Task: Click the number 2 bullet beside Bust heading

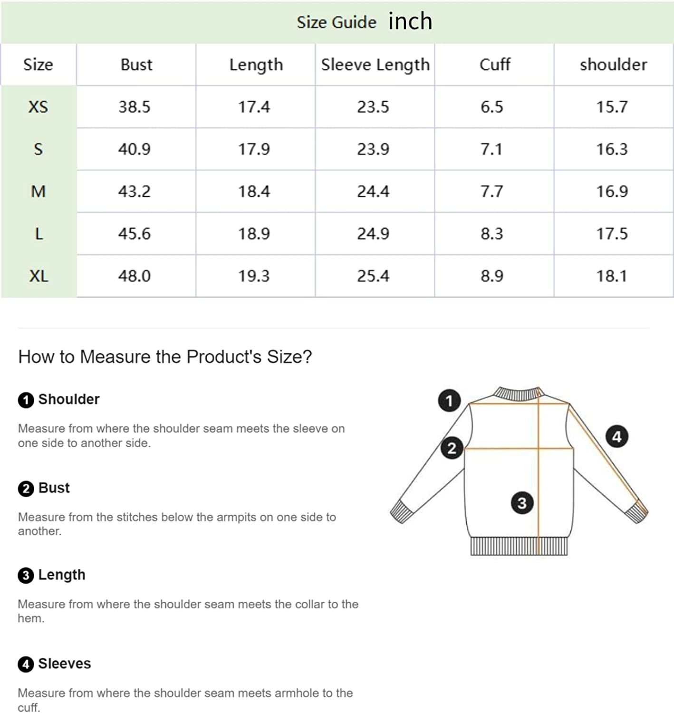Action: coord(26,489)
